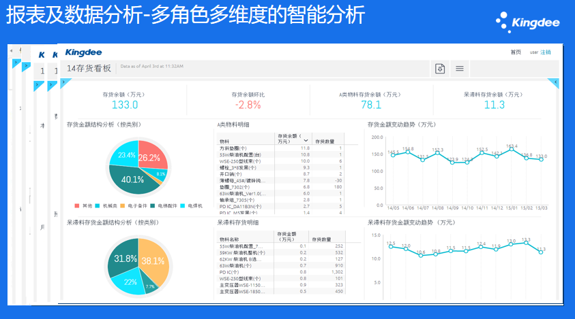Click the 22% cyan pie slice

[x=130, y=282]
